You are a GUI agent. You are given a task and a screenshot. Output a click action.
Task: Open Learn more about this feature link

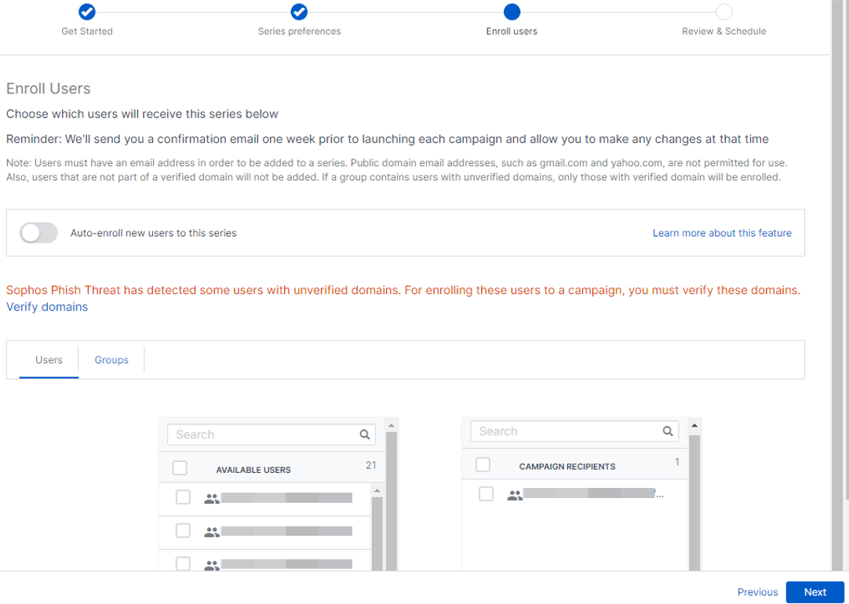[x=722, y=233]
